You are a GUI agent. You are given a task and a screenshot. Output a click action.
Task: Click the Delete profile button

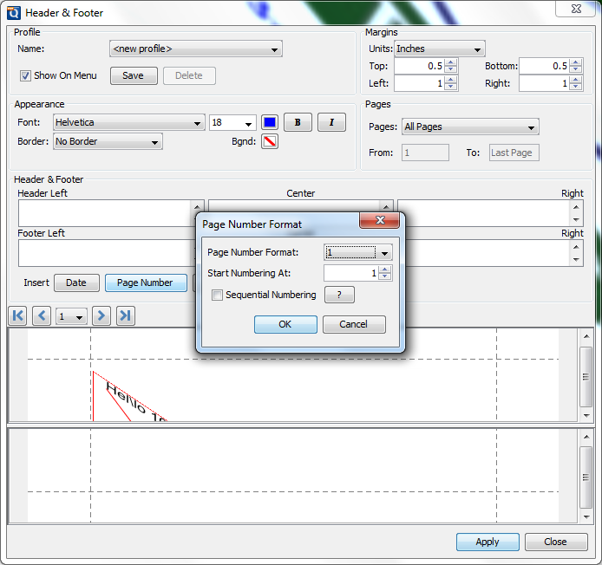point(189,75)
